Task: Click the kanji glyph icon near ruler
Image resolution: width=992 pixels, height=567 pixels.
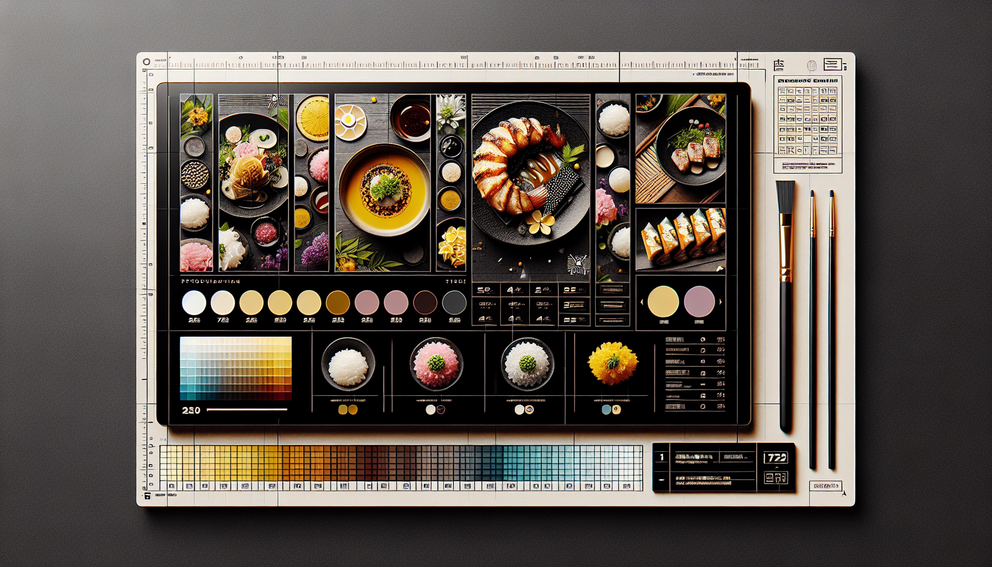Action: pyautogui.click(x=779, y=66)
